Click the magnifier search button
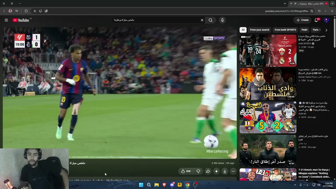 [211, 20]
